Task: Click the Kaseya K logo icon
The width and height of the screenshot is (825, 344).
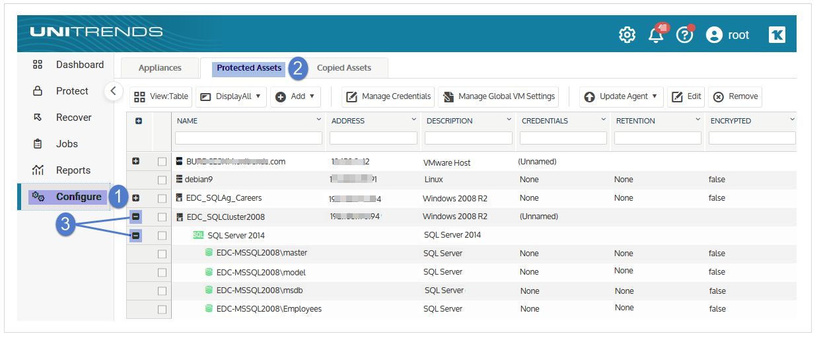Action: pos(777,35)
